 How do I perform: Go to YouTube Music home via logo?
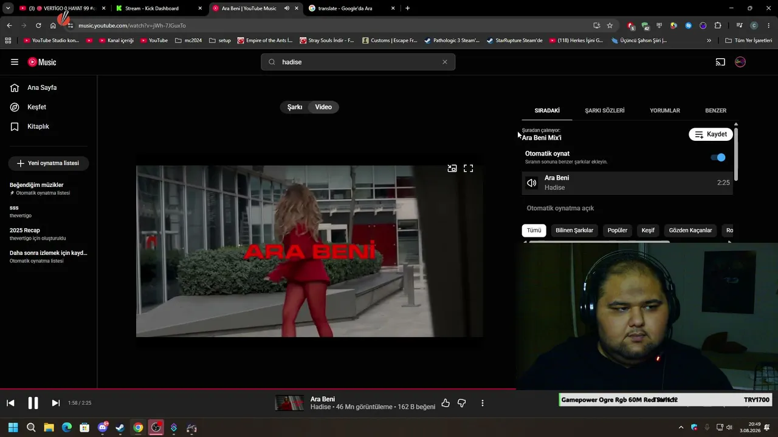pyautogui.click(x=42, y=62)
